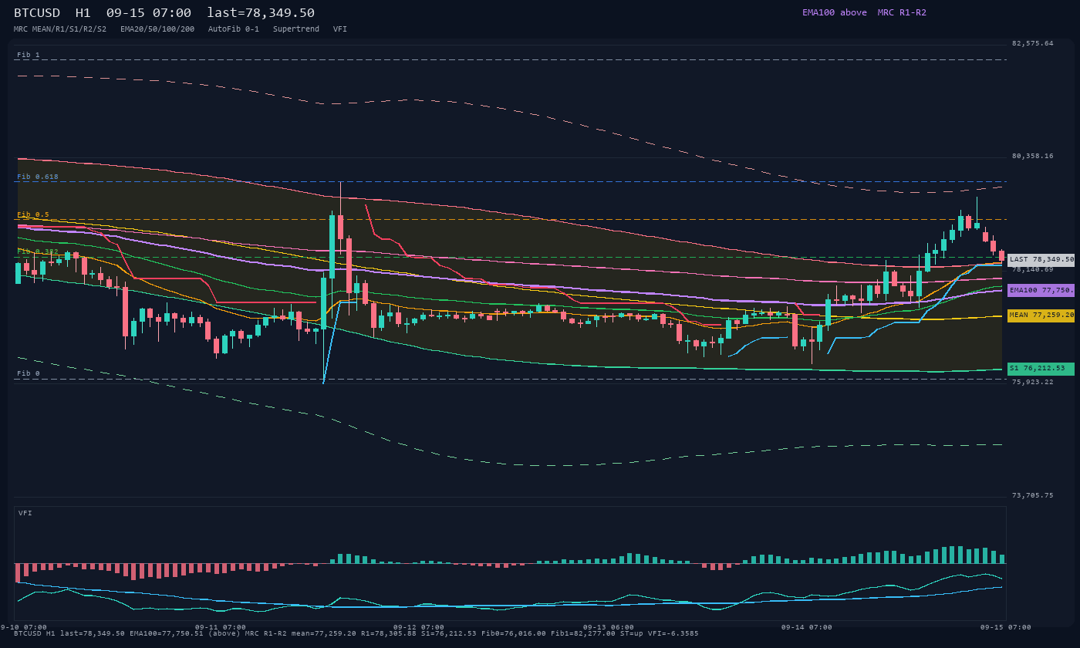This screenshot has width=1080, height=648.
Task: Click the S1 76,212.53 price tag
Action: coord(1041,369)
